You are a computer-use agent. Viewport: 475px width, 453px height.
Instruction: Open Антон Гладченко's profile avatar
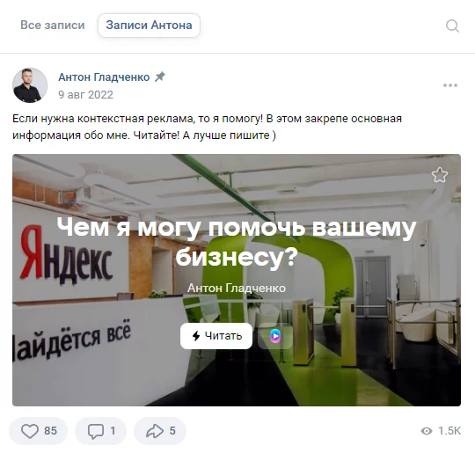point(30,85)
